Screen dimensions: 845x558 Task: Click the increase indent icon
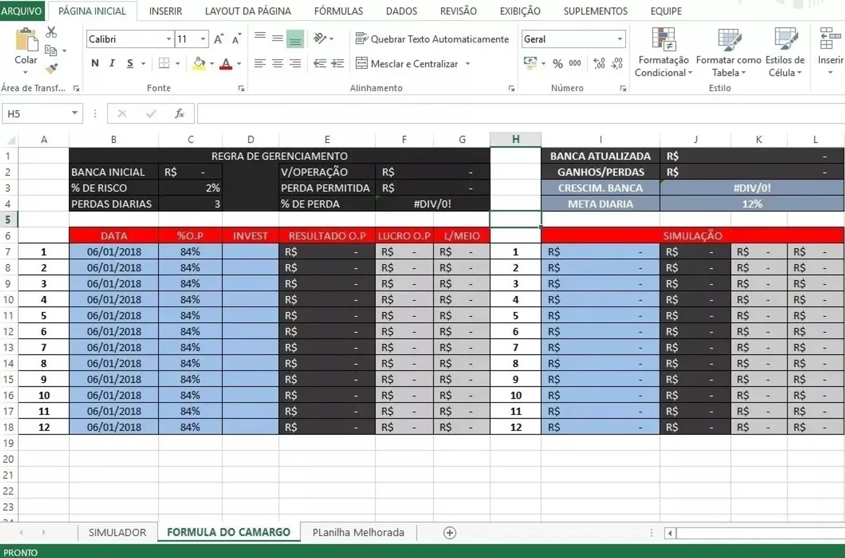point(337,63)
